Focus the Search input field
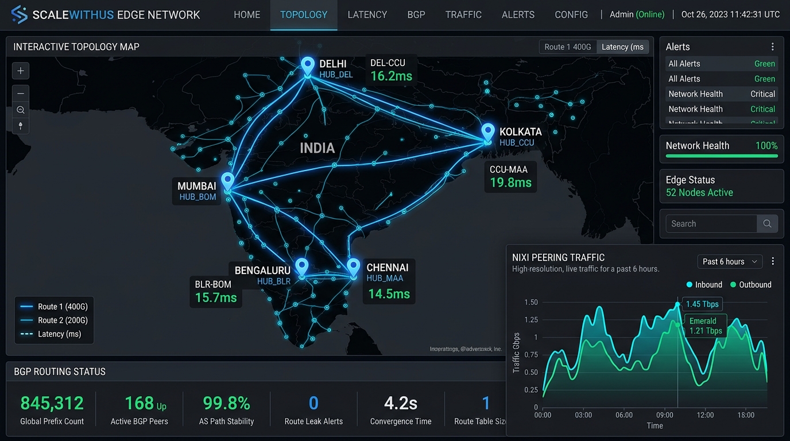Screen dimensions: 790x441 [711, 224]
